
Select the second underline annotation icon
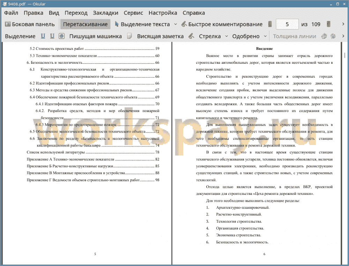(52, 36)
